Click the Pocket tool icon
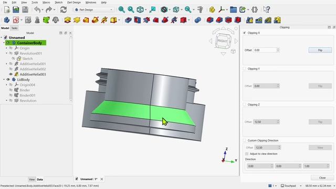Image resolution: width=336 pixels, height=189 pixels. tap(128, 20)
